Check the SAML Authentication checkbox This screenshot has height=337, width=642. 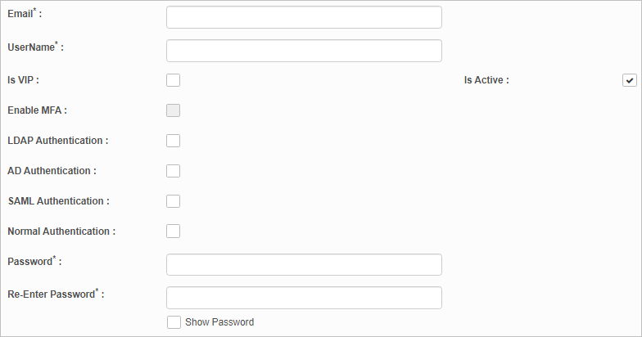point(173,201)
